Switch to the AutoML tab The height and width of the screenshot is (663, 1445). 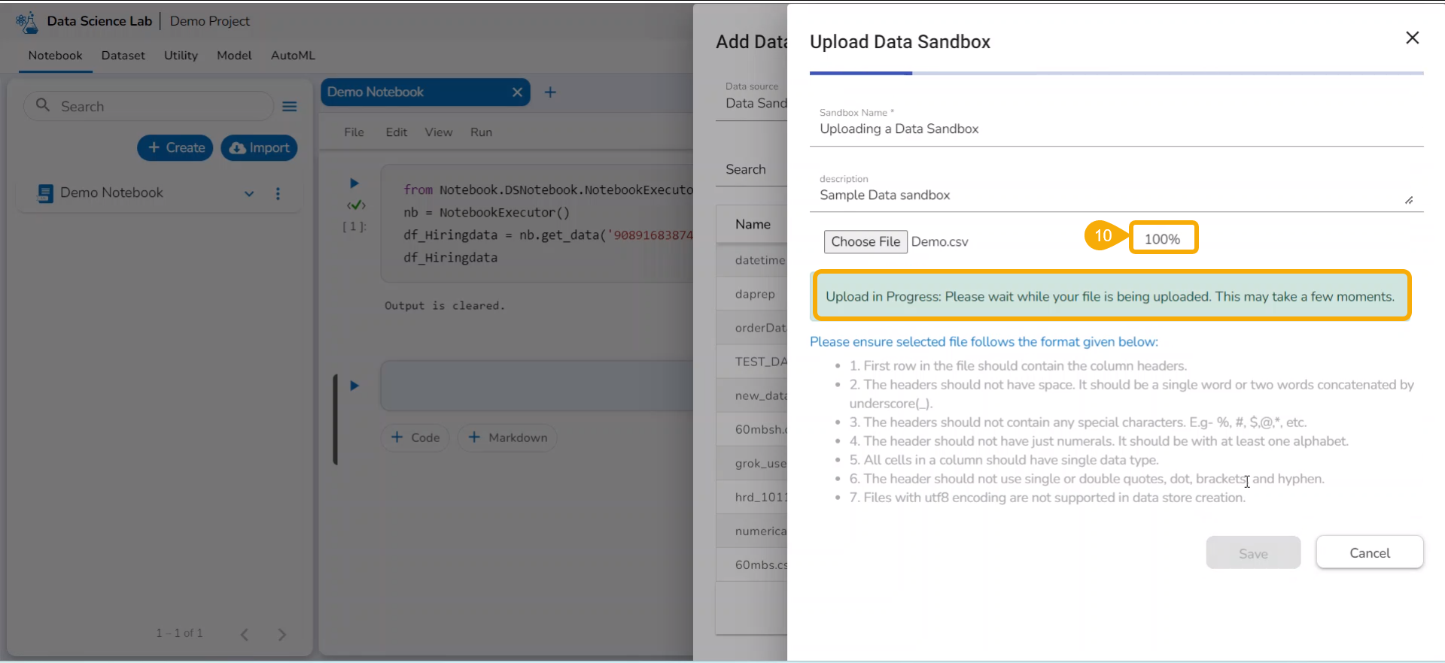tap(293, 56)
